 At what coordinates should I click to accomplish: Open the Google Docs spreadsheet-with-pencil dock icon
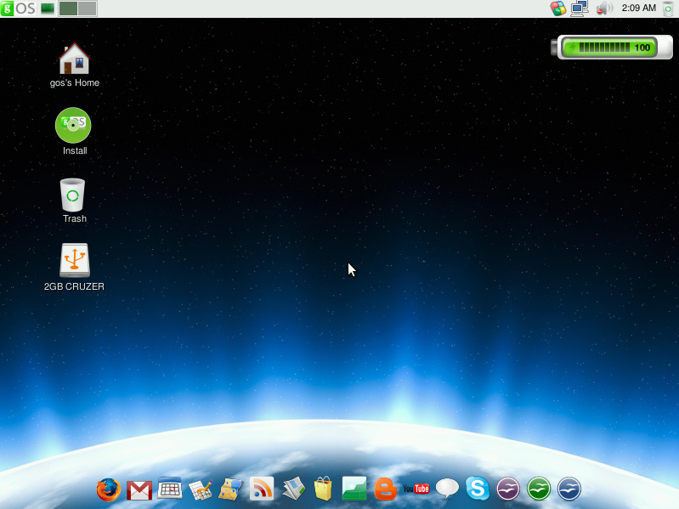[201, 490]
